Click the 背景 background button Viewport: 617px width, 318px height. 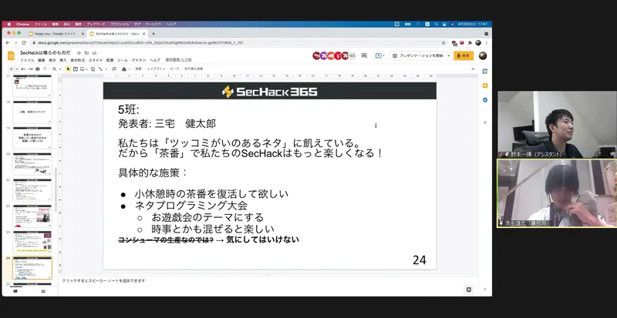pyautogui.click(x=138, y=69)
